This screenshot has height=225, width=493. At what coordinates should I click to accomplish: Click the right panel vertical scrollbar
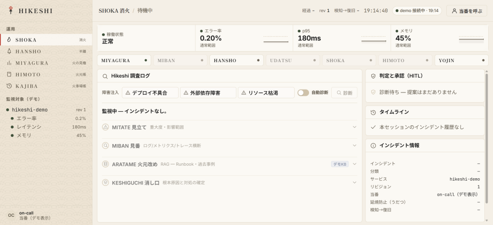[x=487, y=138]
